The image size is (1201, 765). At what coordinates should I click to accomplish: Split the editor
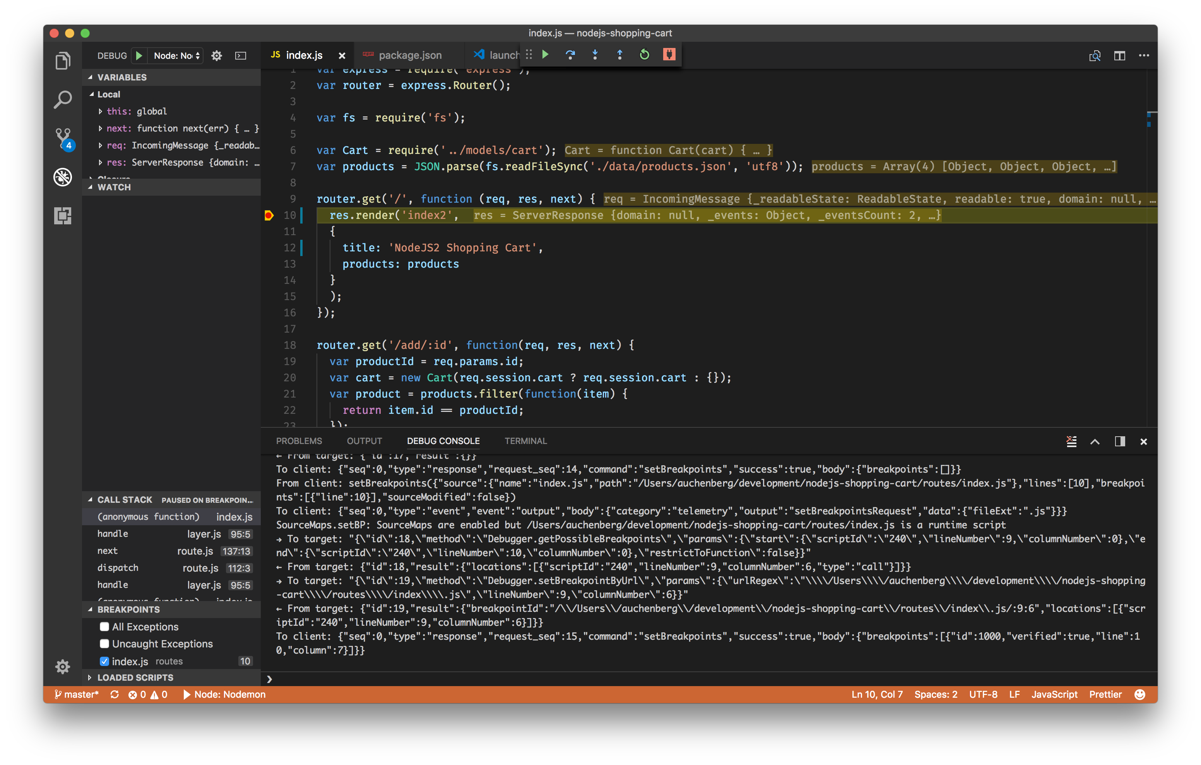coord(1119,55)
